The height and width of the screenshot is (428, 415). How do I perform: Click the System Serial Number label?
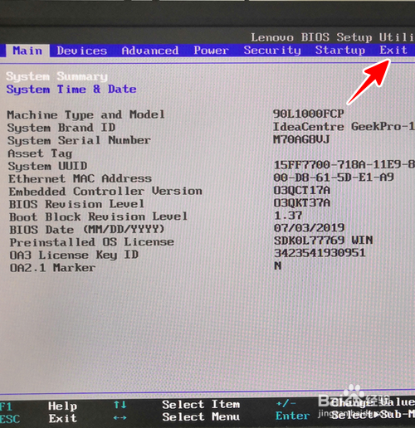tap(79, 140)
